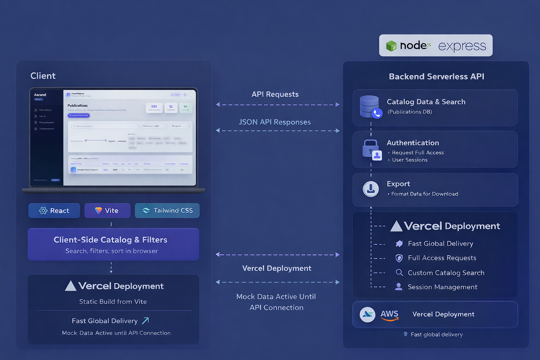Click the Session Management user icon
Screen dimensions: 540x360
(399, 287)
